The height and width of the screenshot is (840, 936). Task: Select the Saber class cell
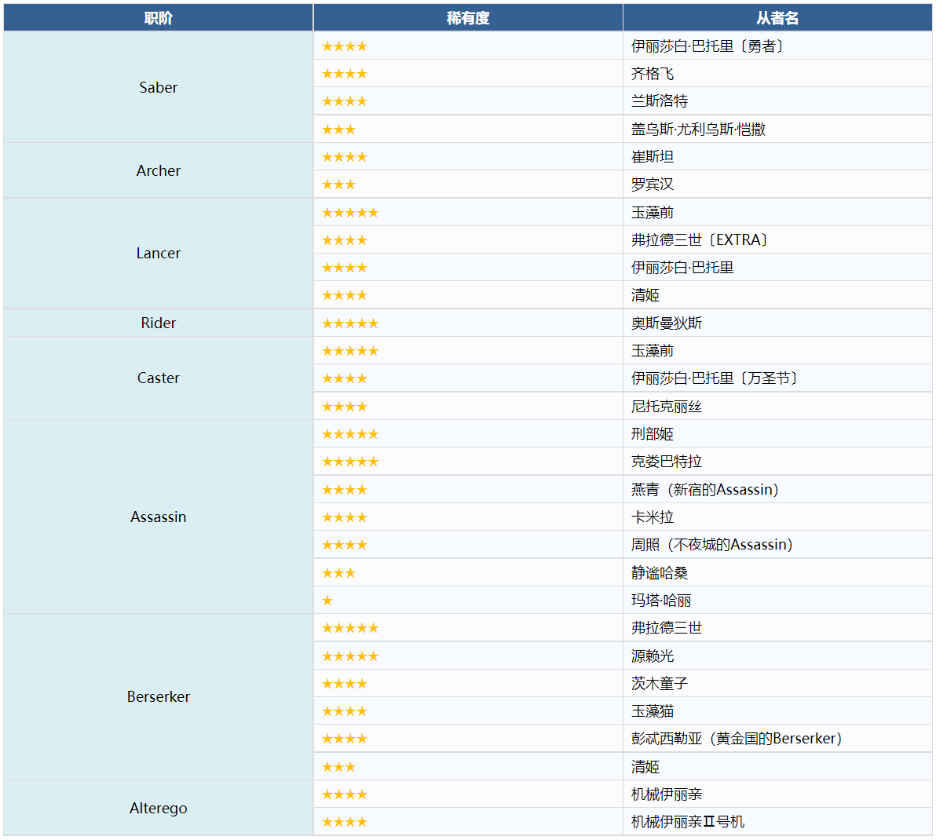click(158, 87)
